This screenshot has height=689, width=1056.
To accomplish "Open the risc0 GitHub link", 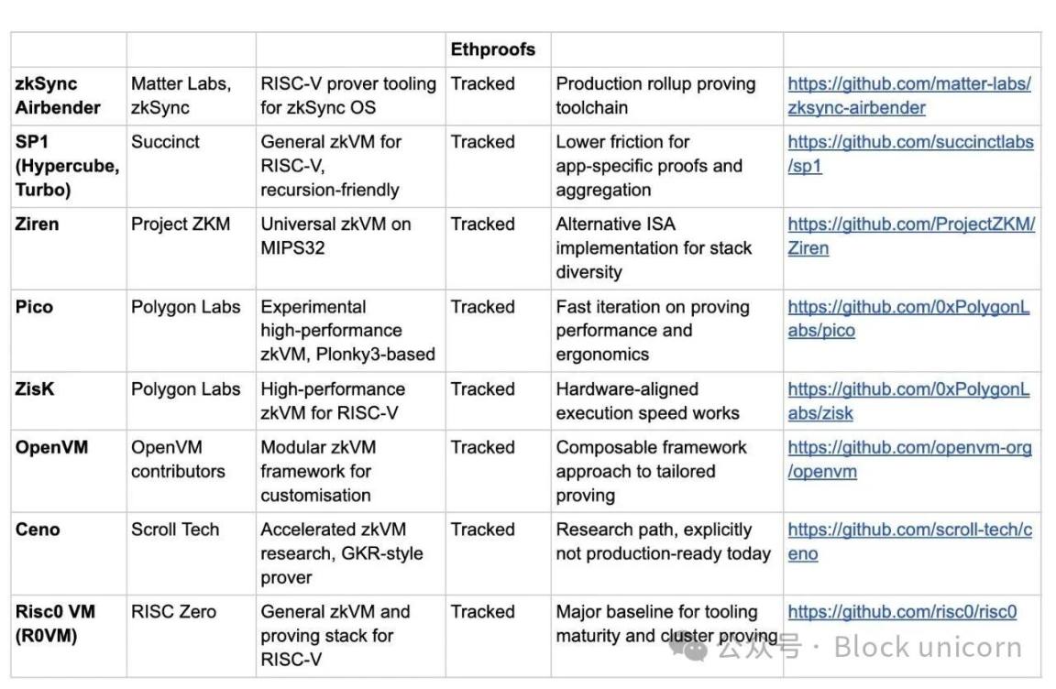I will (902, 612).
